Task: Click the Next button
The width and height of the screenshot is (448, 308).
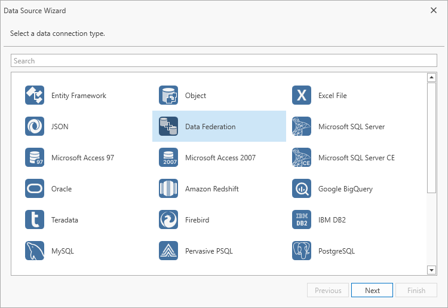Action: tap(372, 291)
